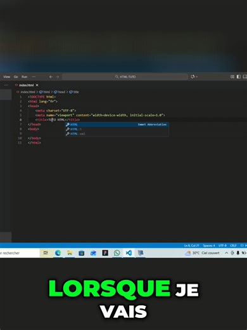The height and width of the screenshot is (330, 247).
Task: Open Microsoft Store from the taskbar
Action: [81, 253]
